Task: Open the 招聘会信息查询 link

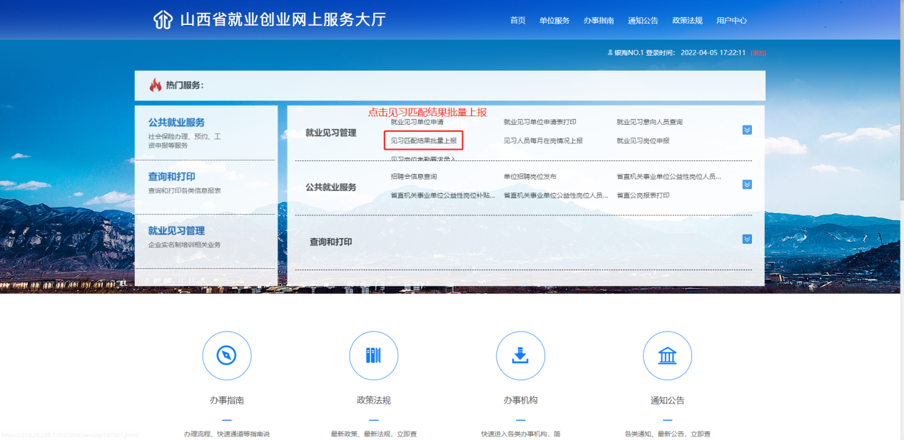Action: pyautogui.click(x=414, y=176)
